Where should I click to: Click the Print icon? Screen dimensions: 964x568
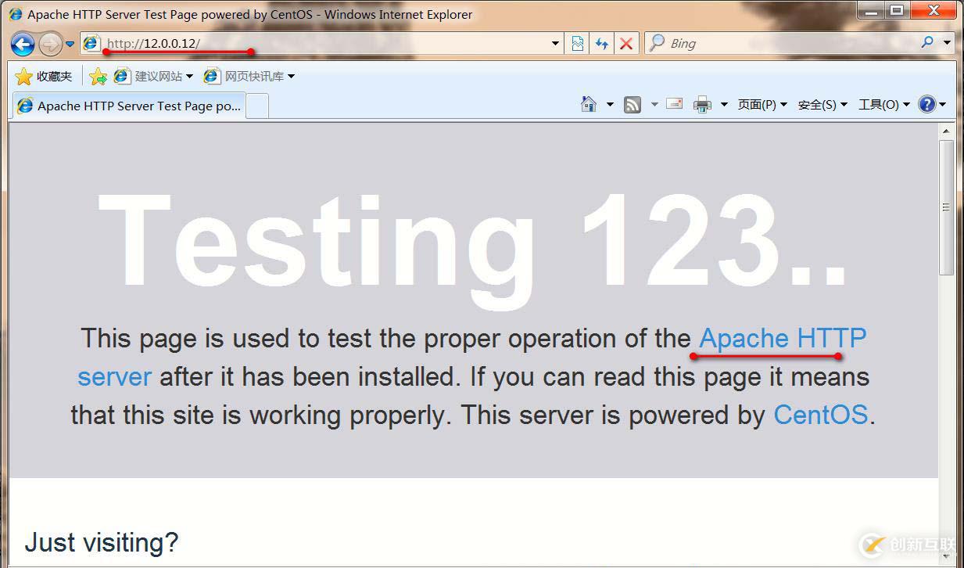702,104
